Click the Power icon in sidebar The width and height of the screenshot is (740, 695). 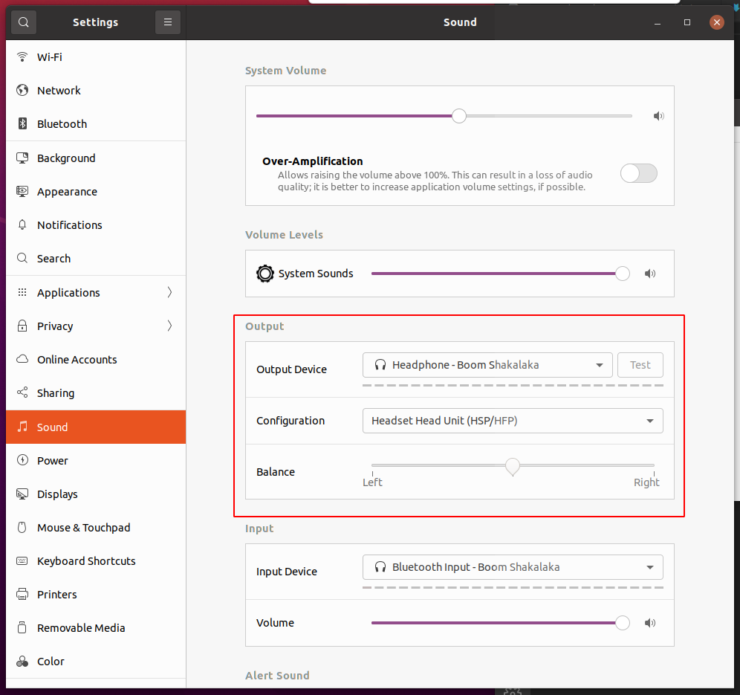pos(22,461)
